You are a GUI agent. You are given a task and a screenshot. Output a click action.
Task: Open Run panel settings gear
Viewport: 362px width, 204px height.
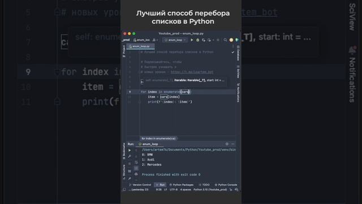(227, 144)
